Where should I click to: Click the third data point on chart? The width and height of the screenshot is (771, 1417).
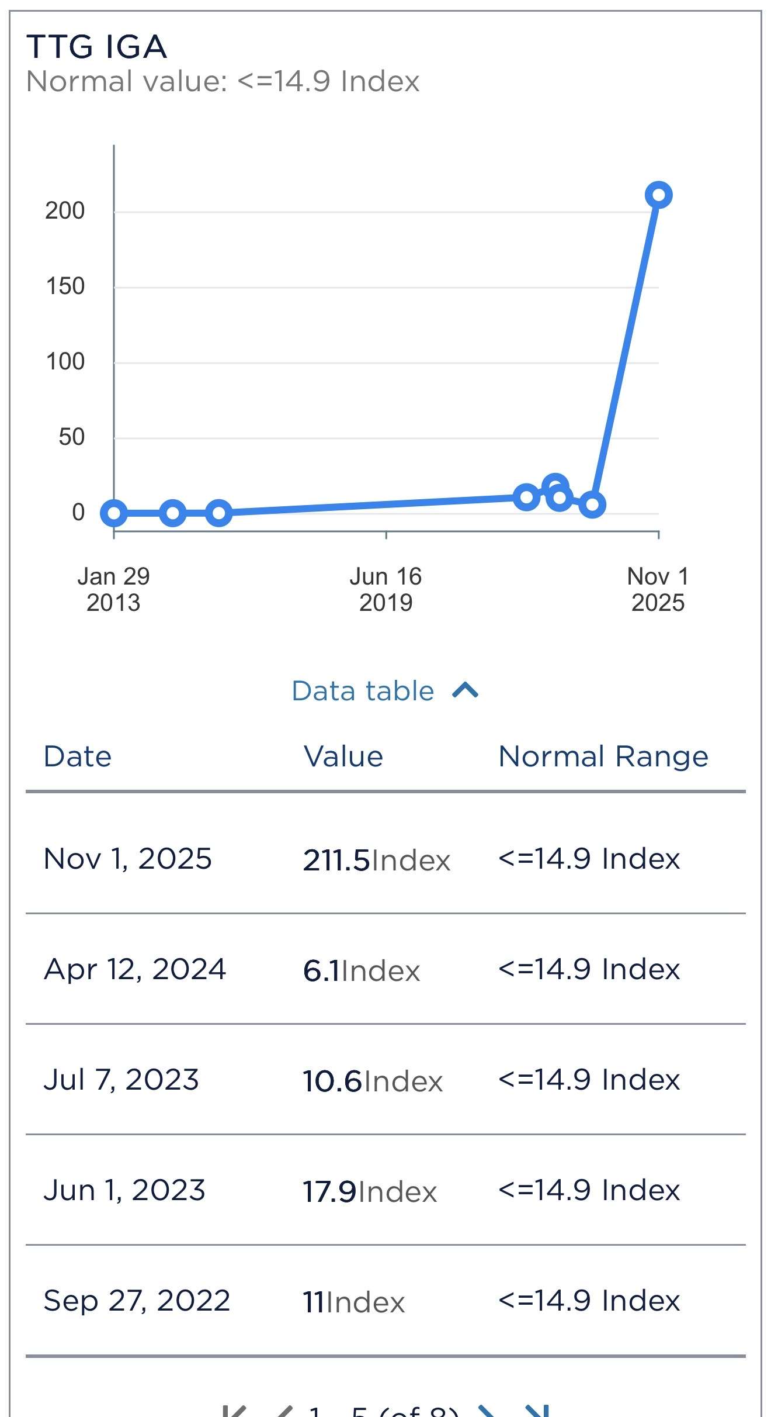(218, 513)
